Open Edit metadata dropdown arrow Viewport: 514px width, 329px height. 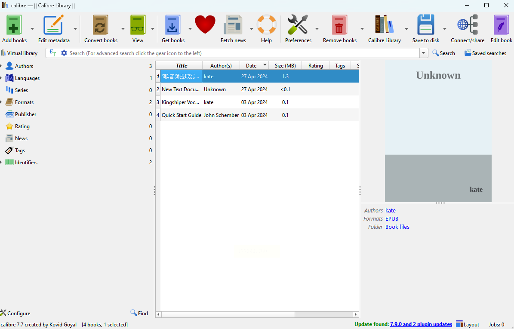pos(75,29)
